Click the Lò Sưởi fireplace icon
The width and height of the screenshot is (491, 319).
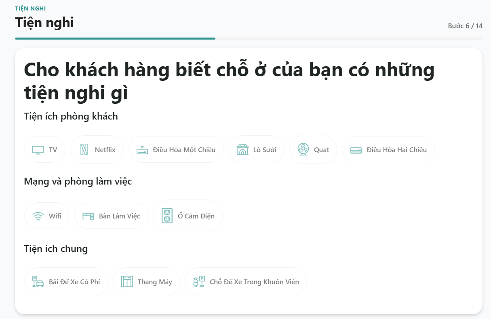pyautogui.click(x=242, y=150)
